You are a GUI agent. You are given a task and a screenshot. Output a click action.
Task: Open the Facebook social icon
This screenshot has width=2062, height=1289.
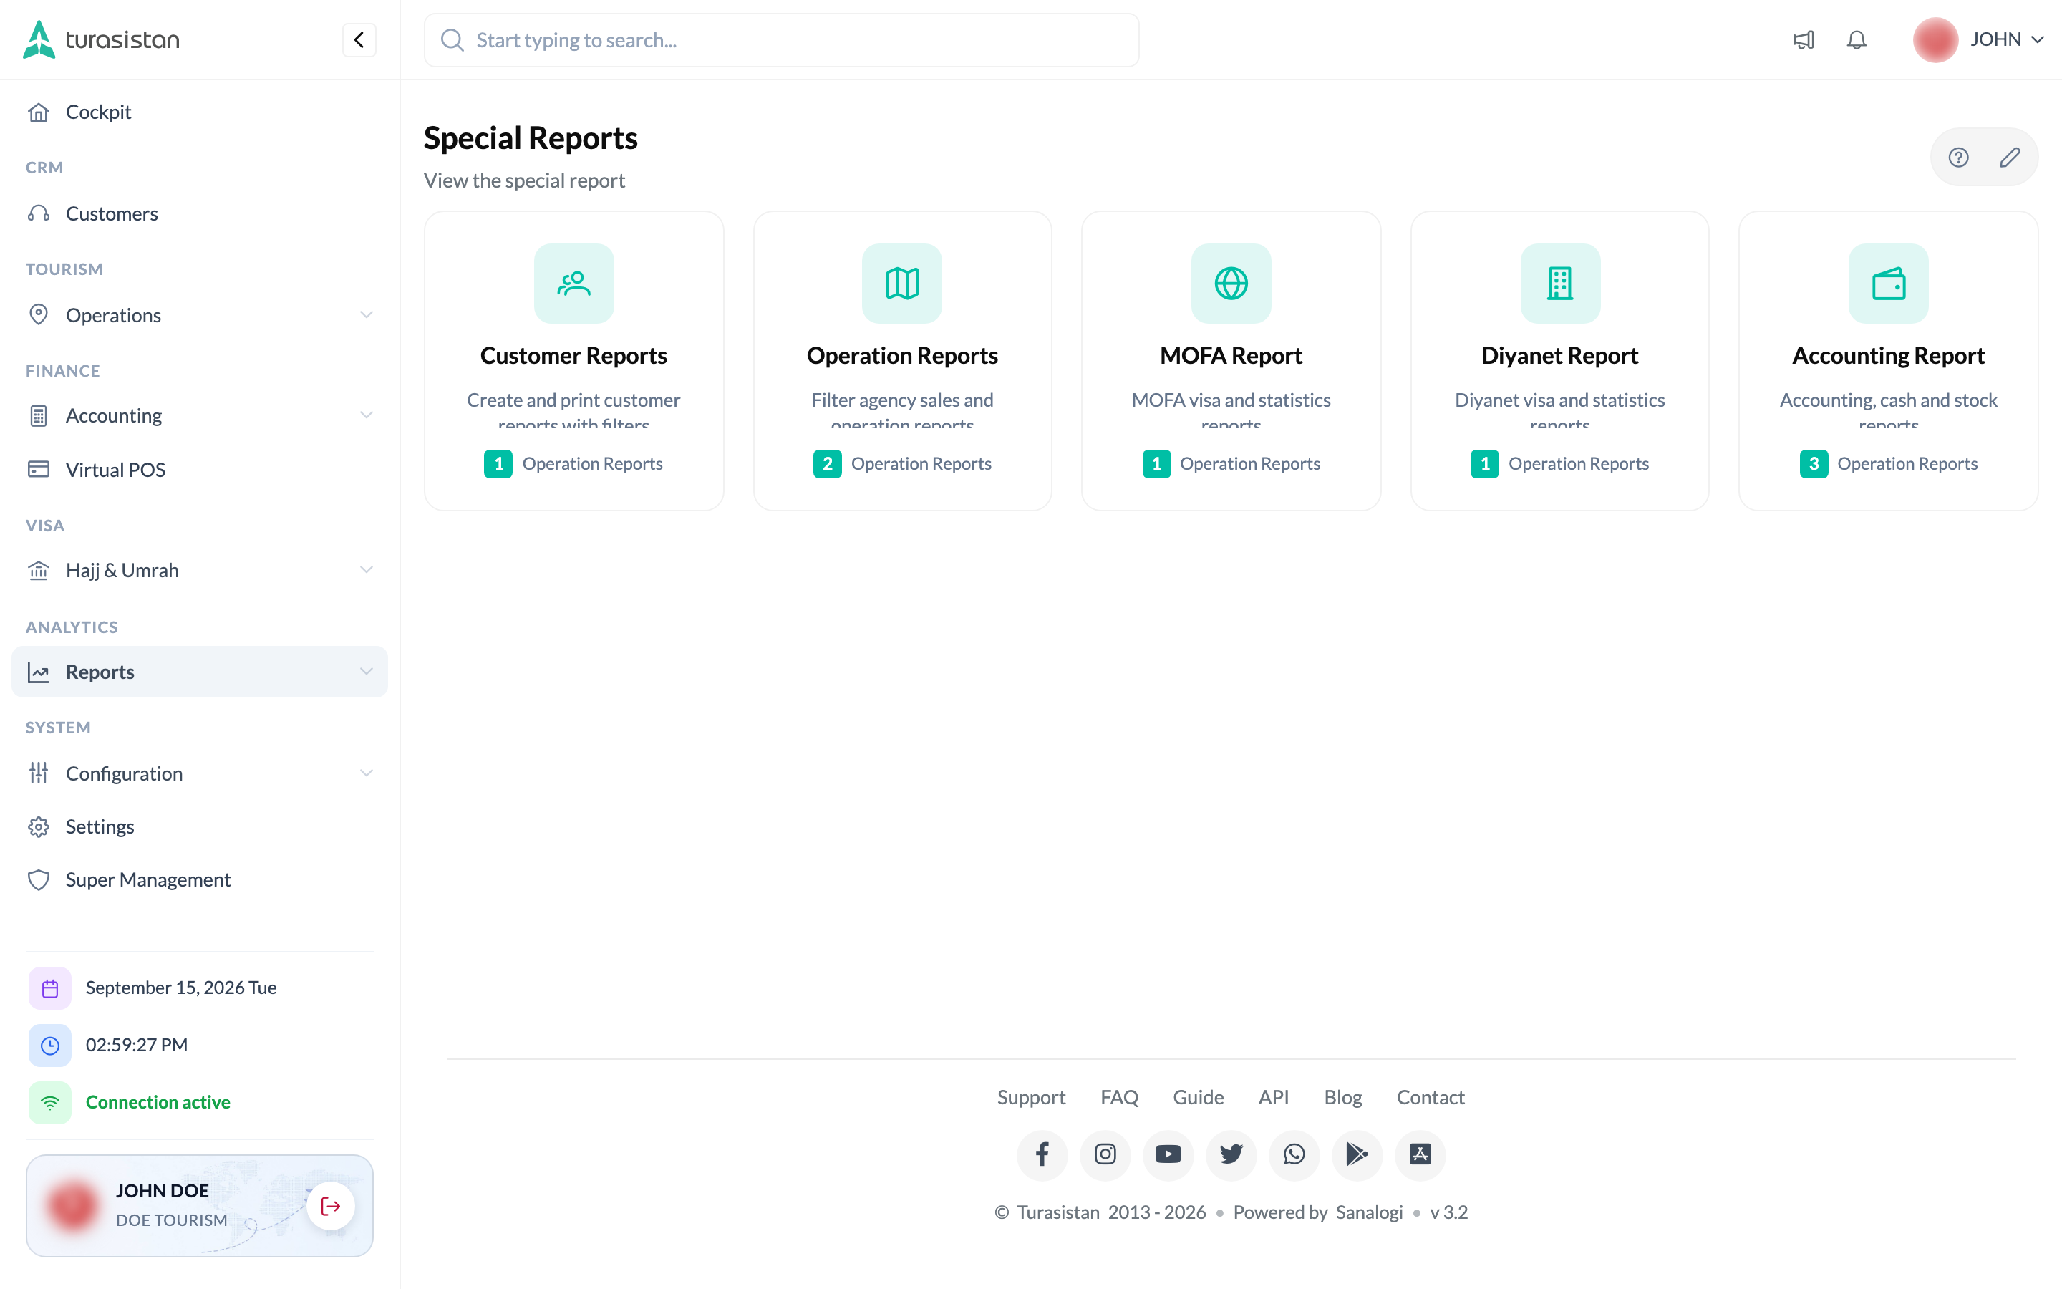(1041, 1154)
